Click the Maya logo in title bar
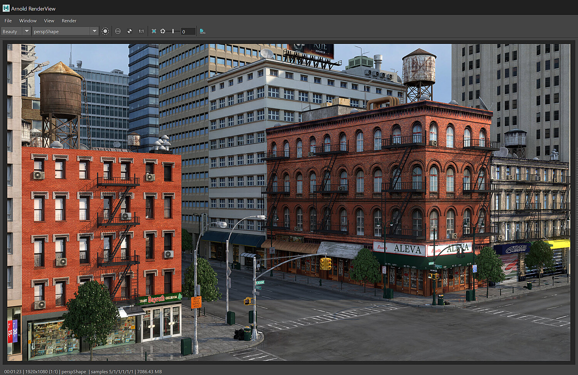The height and width of the screenshot is (375, 578). pyautogui.click(x=6, y=8)
